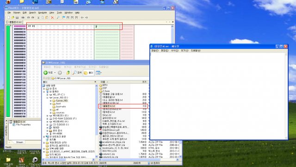The height and width of the screenshot is (167, 296).
Task: Click the Print icon in hex editor toolbar
Action: pyautogui.click(x=23, y=17)
